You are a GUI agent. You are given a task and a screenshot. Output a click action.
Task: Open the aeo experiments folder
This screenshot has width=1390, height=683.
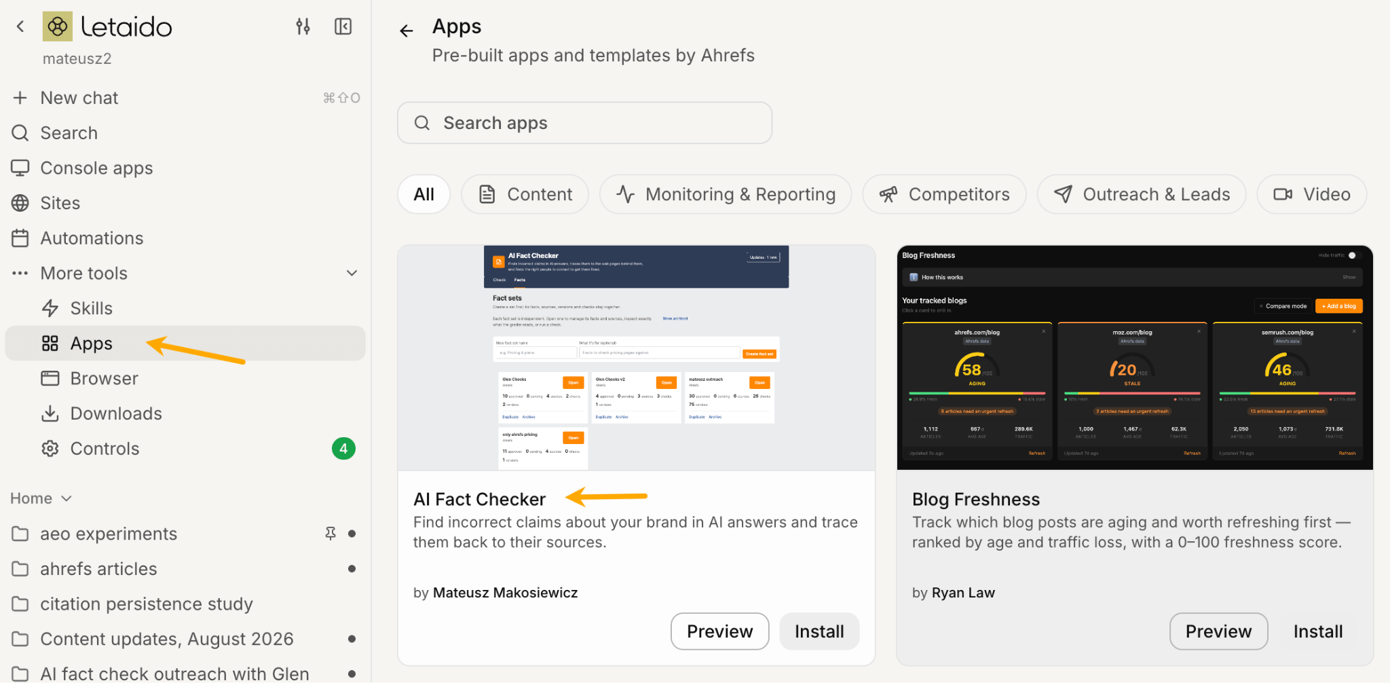(x=185, y=534)
